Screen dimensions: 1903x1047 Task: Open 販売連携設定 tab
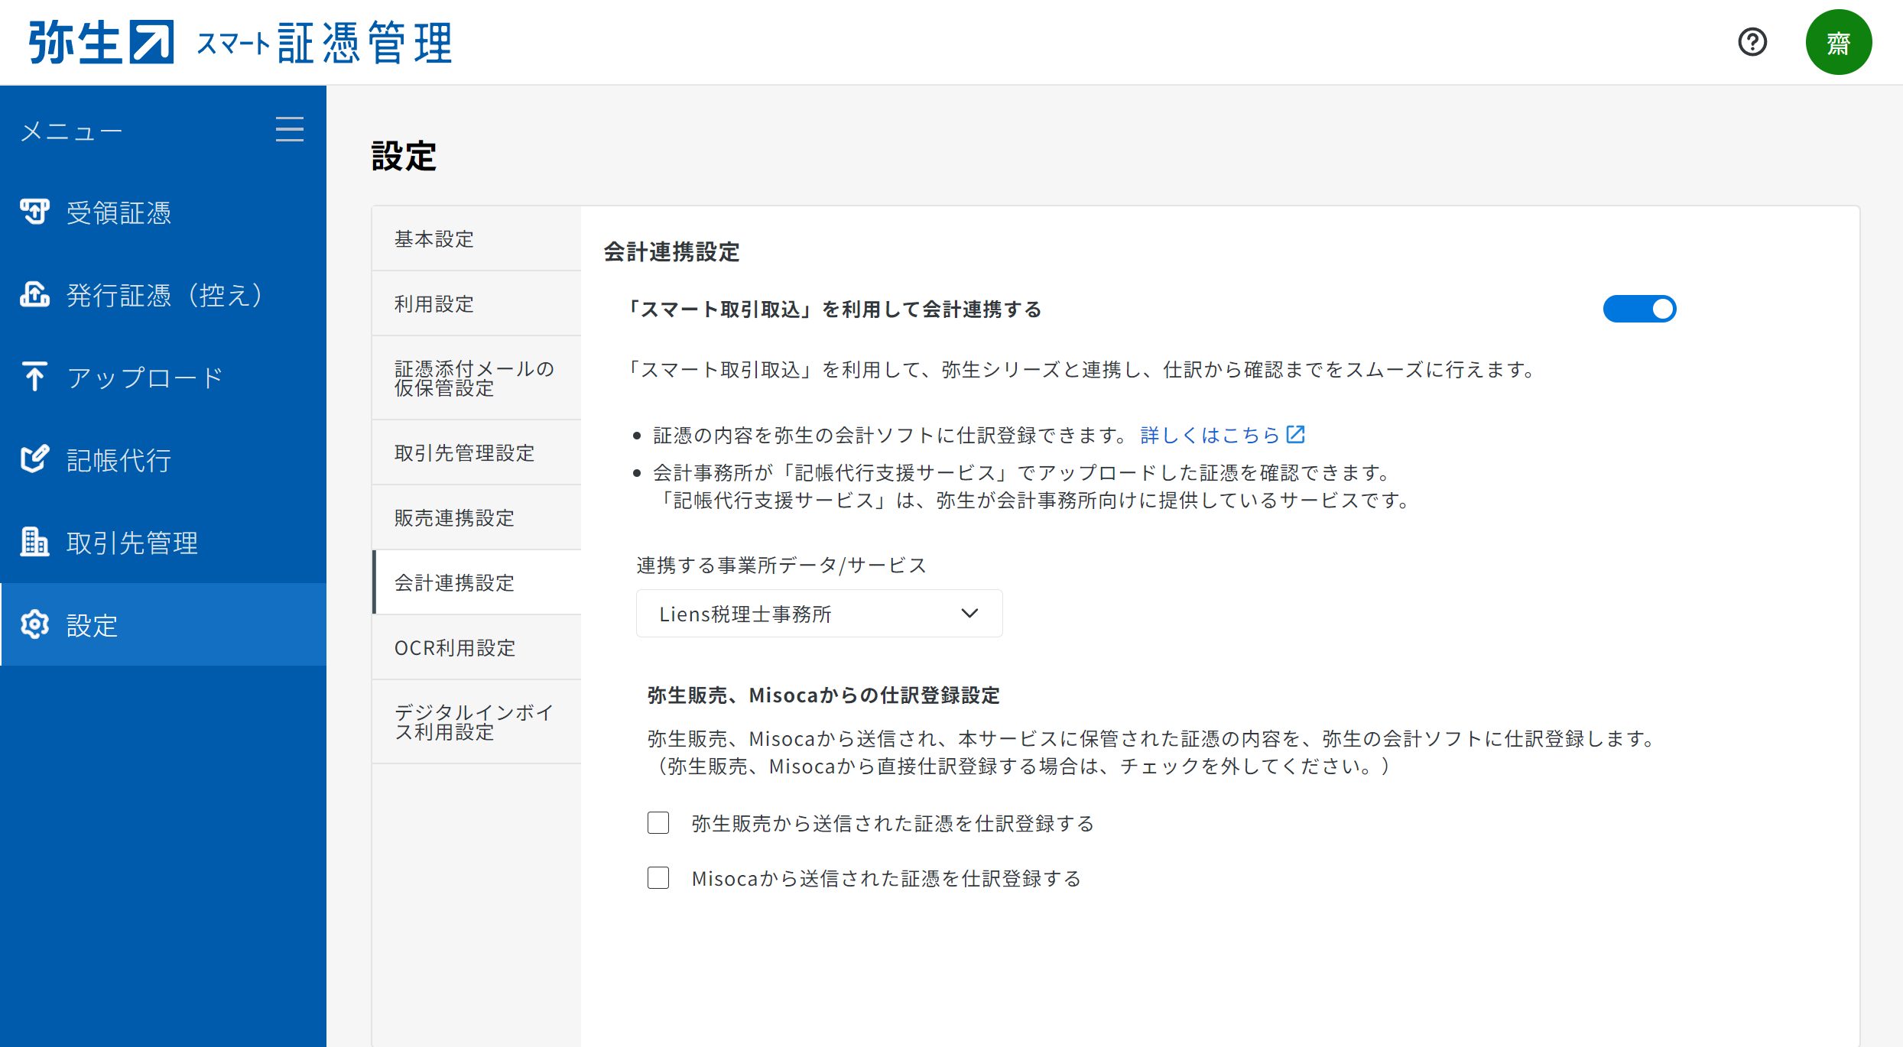(x=476, y=517)
